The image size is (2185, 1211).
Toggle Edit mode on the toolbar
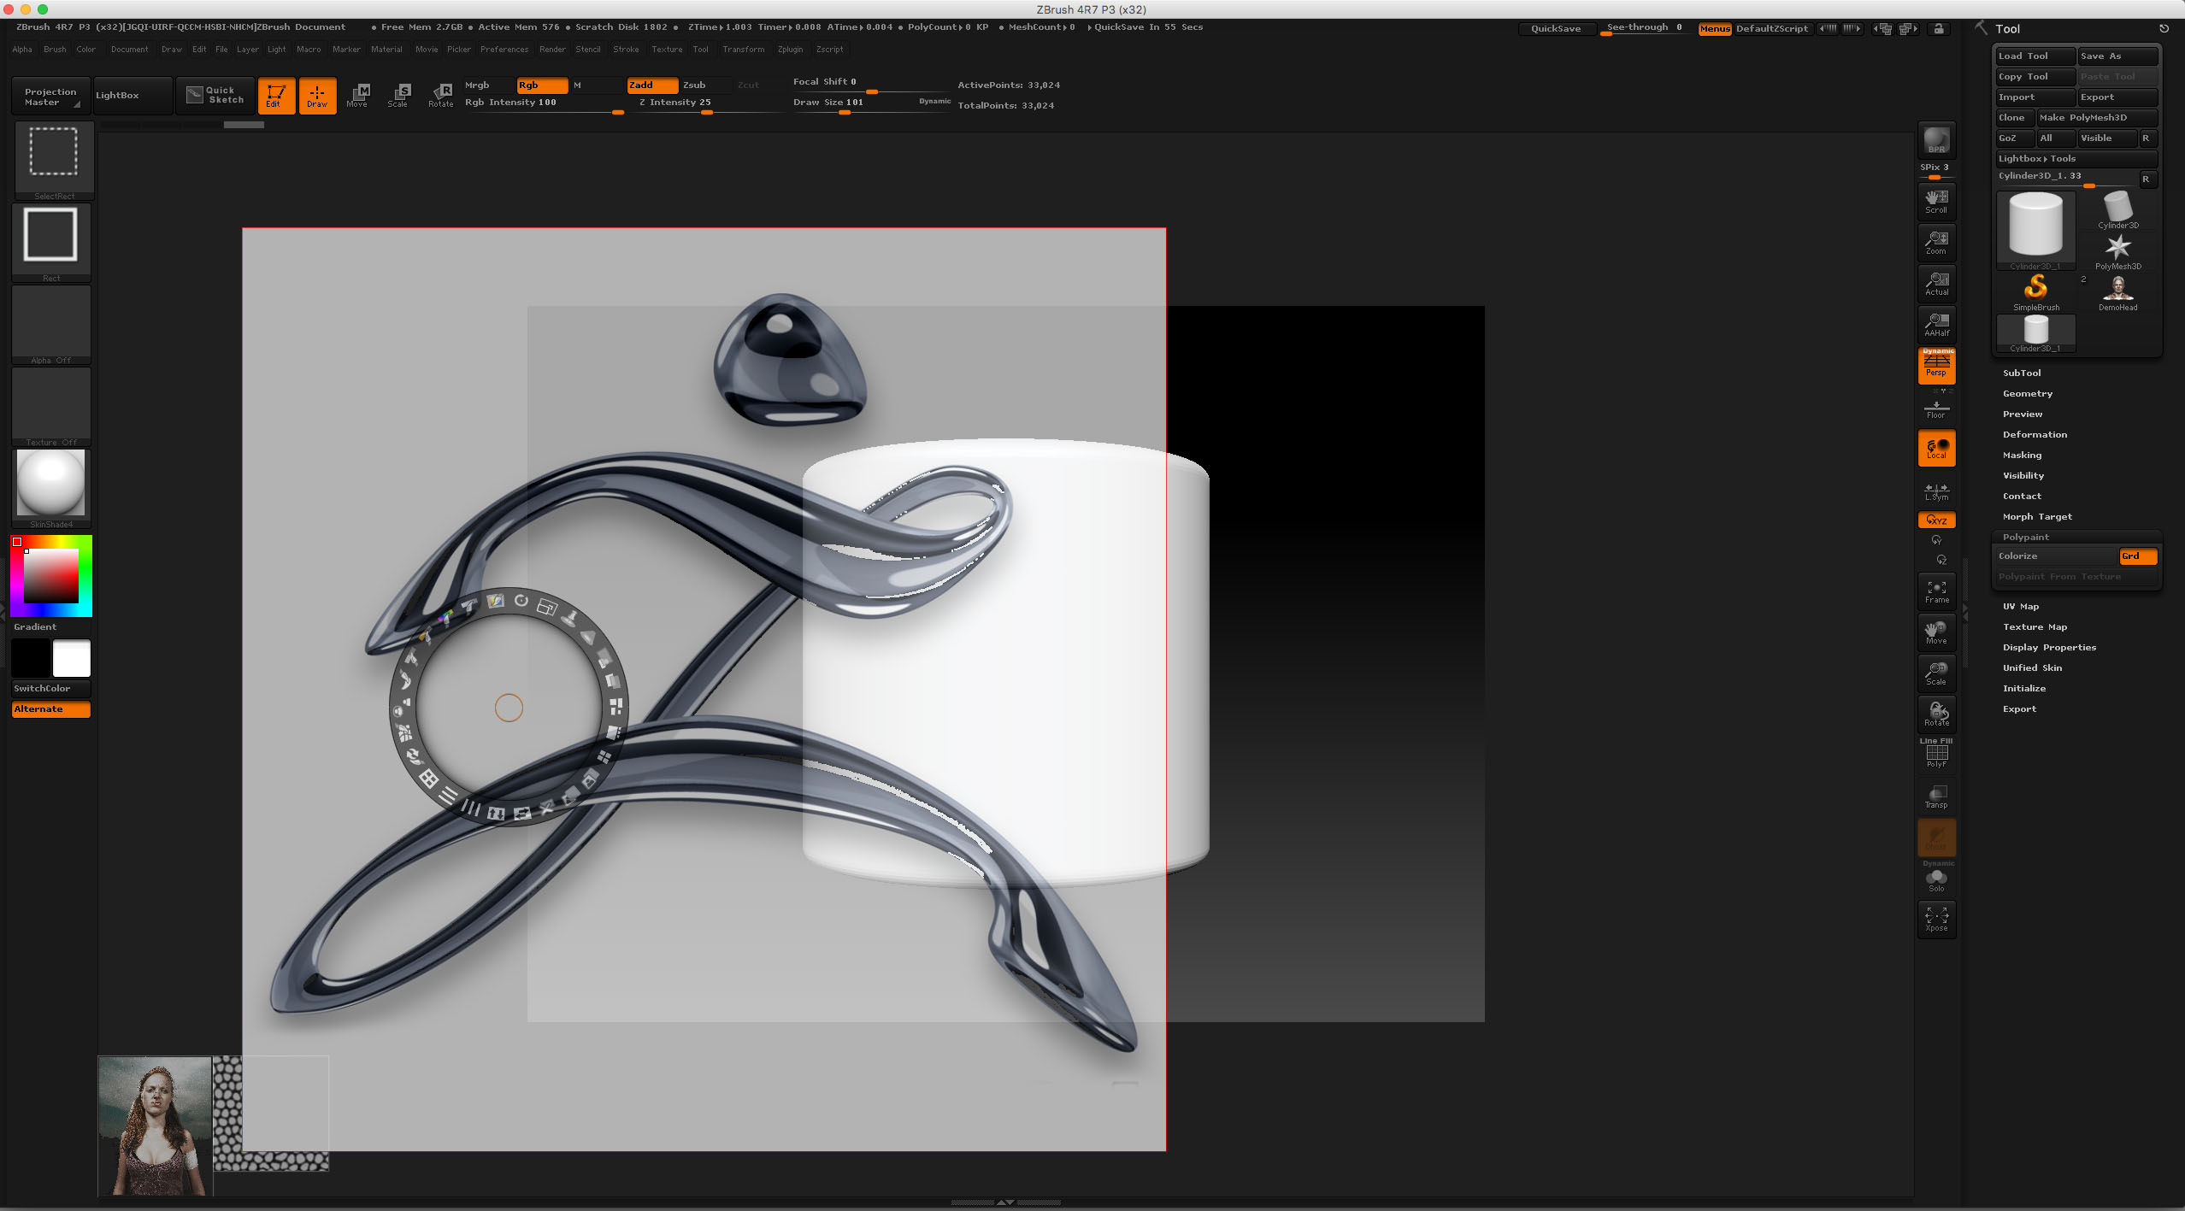pyautogui.click(x=275, y=95)
